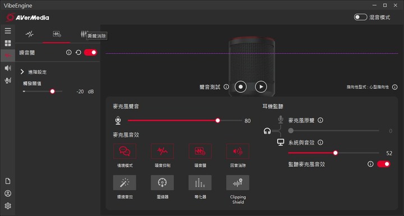404x216 pixels.
Task: Switch to the noise gate tab
Action: (x=57, y=34)
